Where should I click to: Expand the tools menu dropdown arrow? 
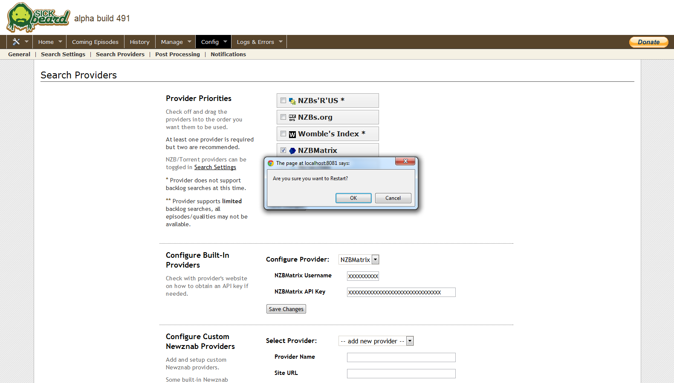coord(26,42)
